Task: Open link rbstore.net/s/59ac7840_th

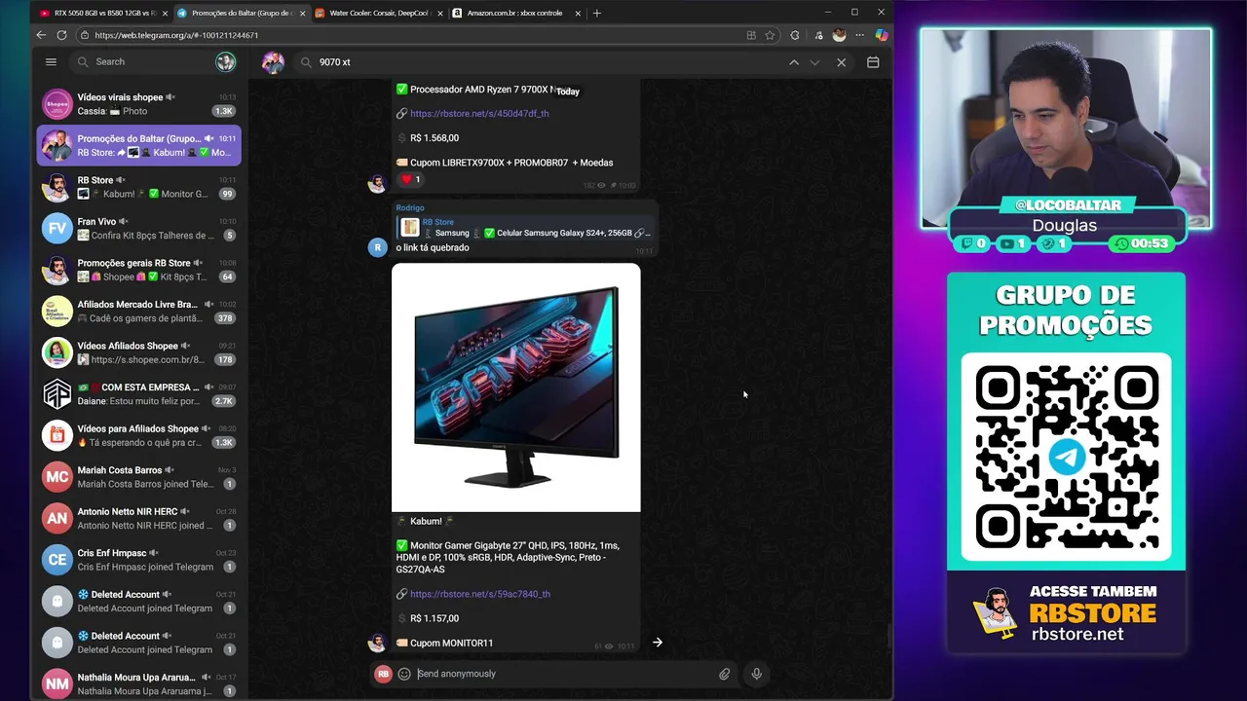Action: (x=480, y=594)
